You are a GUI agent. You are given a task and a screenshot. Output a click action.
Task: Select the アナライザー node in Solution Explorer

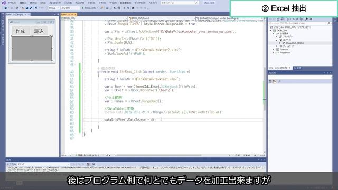click(x=287, y=37)
